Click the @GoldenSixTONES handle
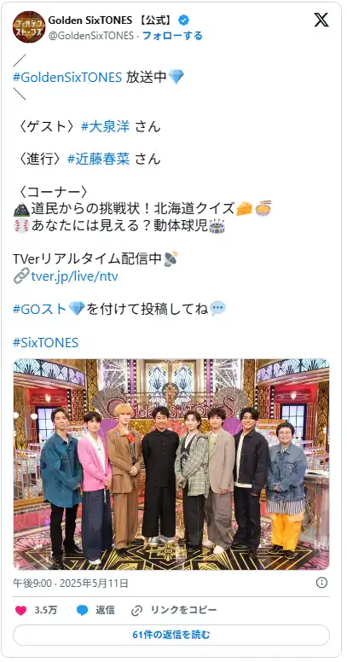The width and height of the screenshot is (347, 662). click(x=90, y=36)
